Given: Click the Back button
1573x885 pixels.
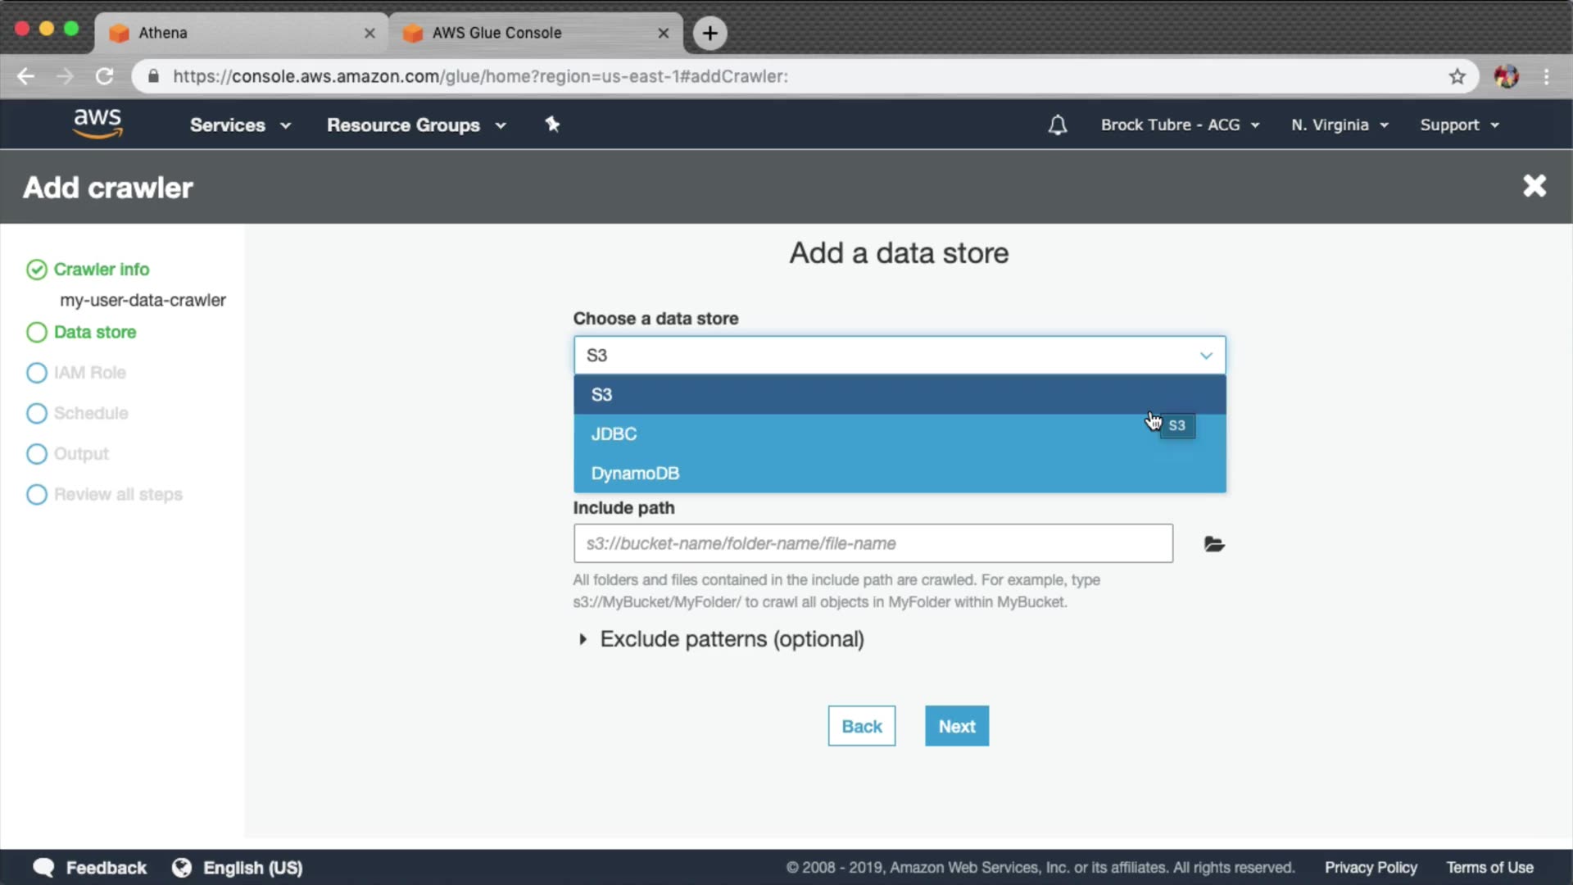Looking at the screenshot, I should 861,726.
